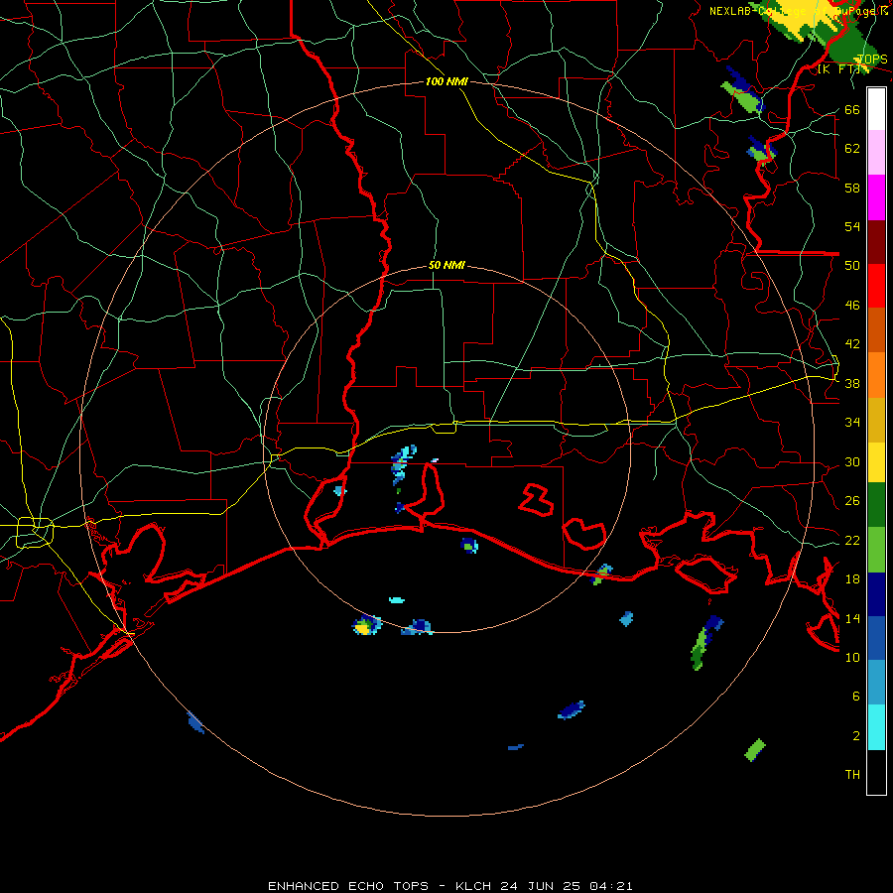Select the dark red legend swatch
Viewport: 893px width, 893px height.
876,241
